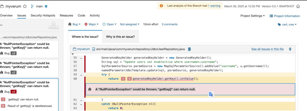Click 'See all issues in this file'

point(267,49)
